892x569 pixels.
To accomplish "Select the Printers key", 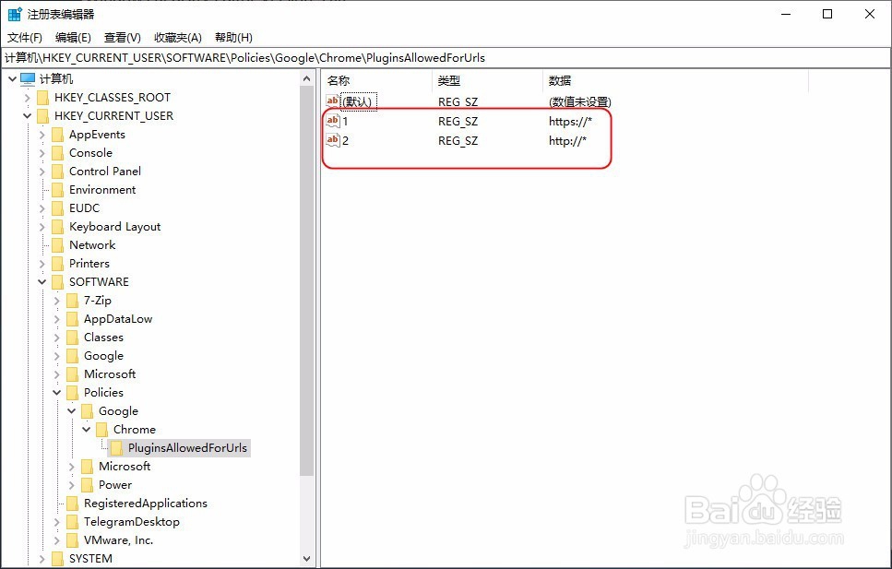I will coord(89,264).
